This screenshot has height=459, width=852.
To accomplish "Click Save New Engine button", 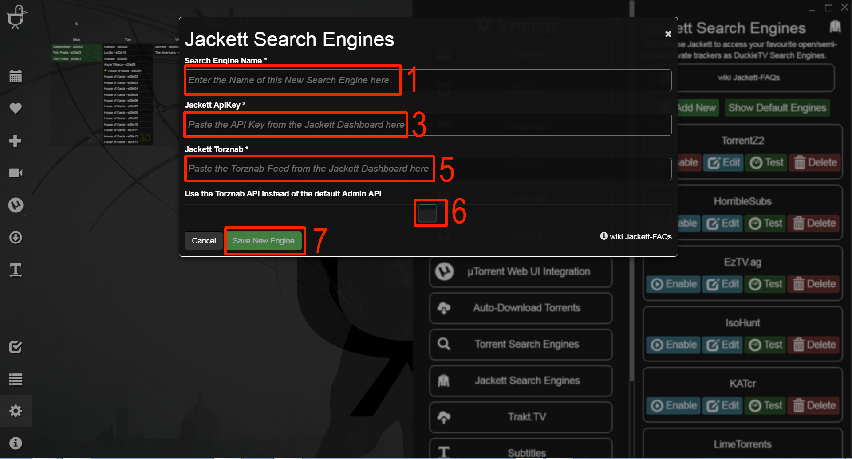I will point(264,241).
